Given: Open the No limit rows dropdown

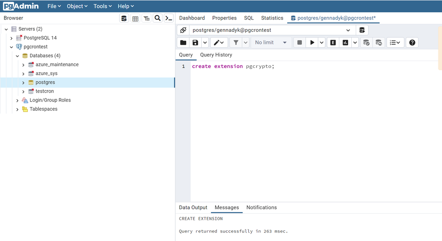Looking at the screenshot, I should tap(271, 42).
